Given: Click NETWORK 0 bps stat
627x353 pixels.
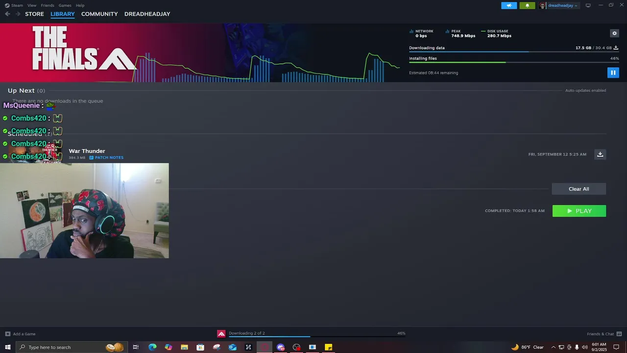Looking at the screenshot, I should (421, 33).
